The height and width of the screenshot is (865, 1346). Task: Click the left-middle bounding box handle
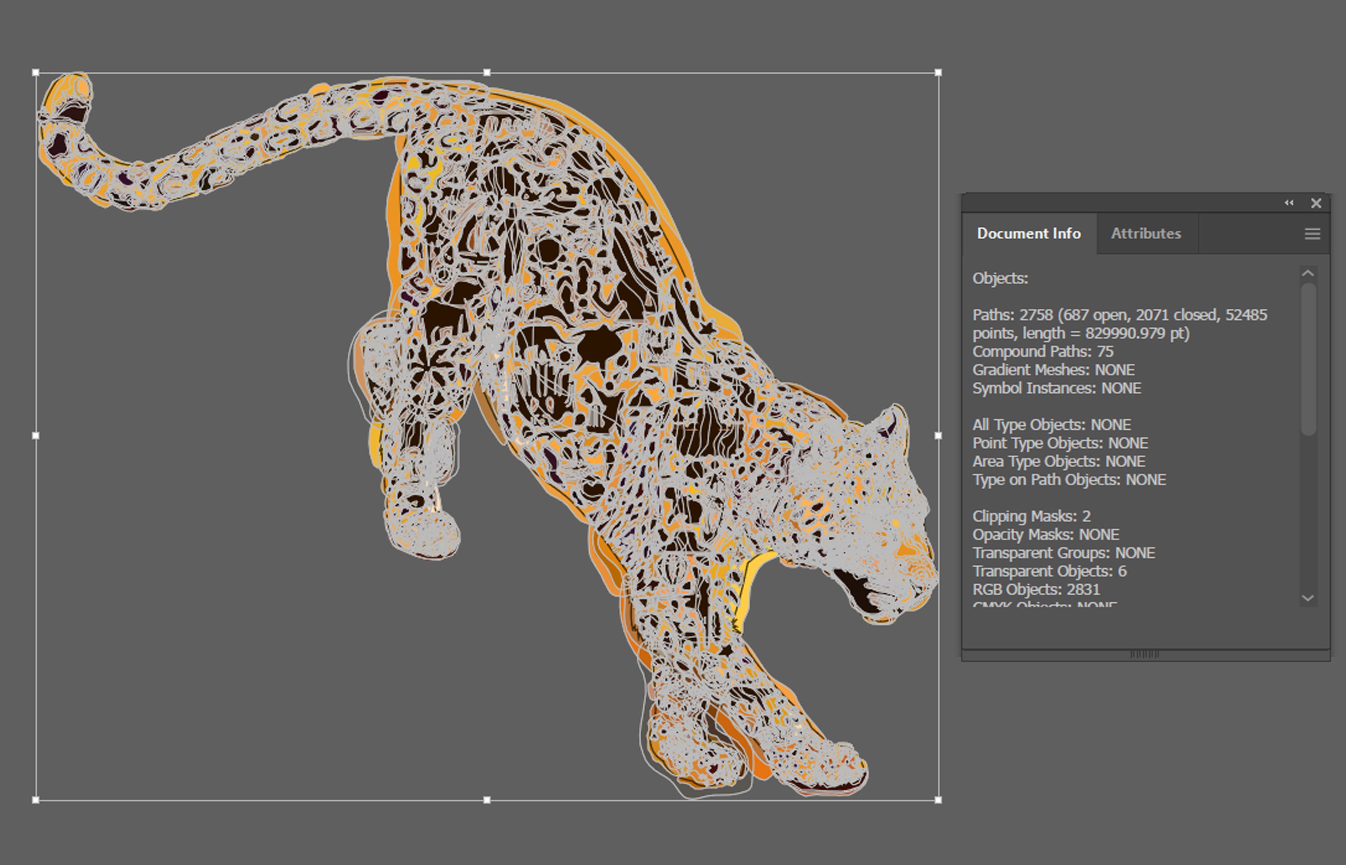point(36,435)
